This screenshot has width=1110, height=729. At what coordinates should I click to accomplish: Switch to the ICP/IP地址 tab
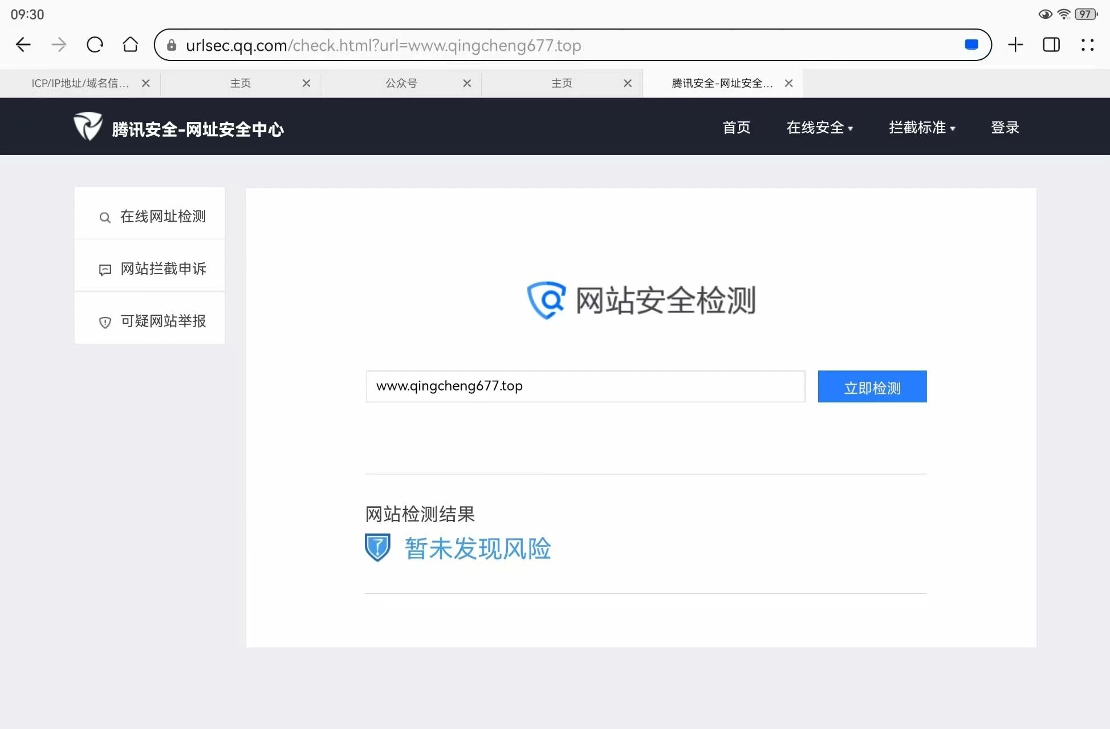(80, 83)
